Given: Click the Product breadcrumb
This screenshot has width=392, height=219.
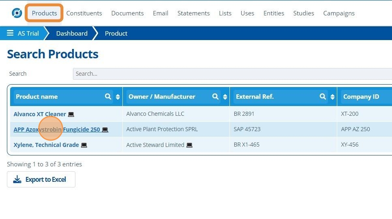Looking at the screenshot, I should click(x=116, y=33).
